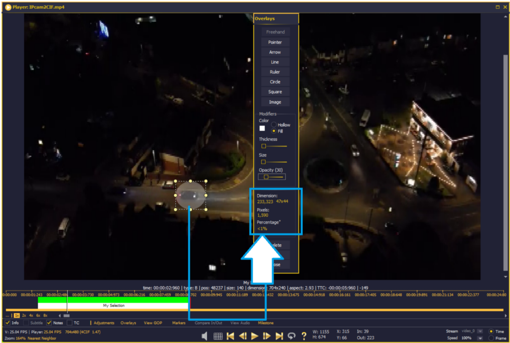Screen dimensions: 510x343
Task: Click the '704x480 (4CIF 1.47)' status text
Action: (x=83, y=332)
